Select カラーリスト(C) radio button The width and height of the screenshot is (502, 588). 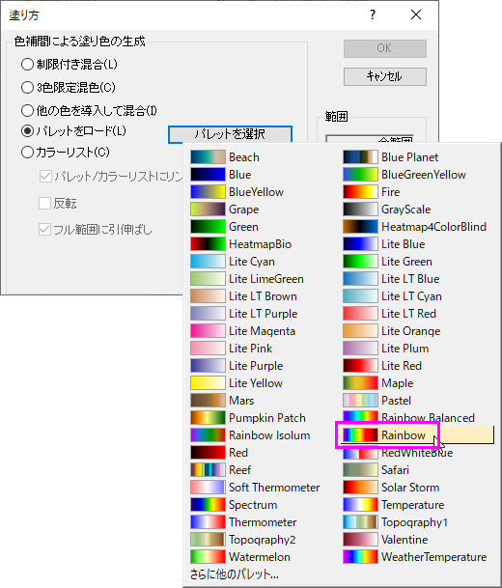[27, 153]
